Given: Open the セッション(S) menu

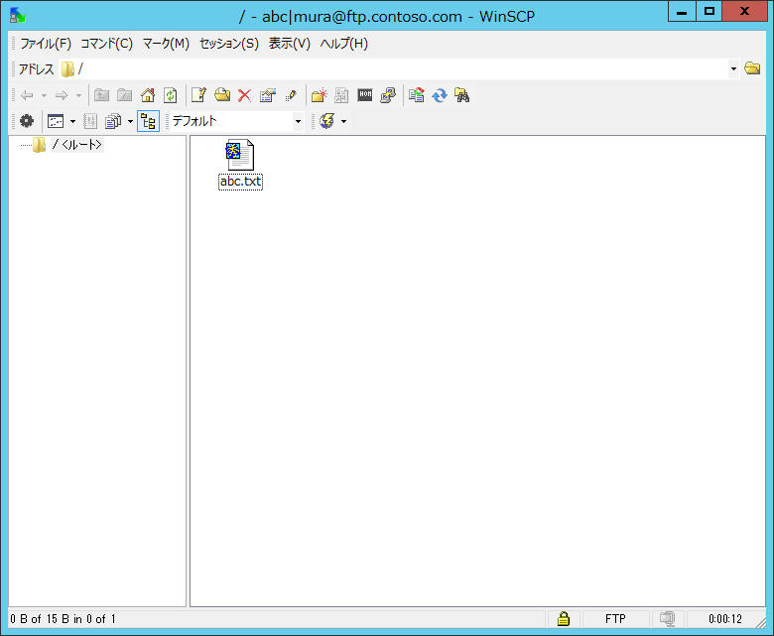Looking at the screenshot, I should [x=229, y=44].
